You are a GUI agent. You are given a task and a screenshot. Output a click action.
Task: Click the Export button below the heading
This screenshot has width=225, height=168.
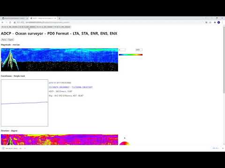(11, 40)
